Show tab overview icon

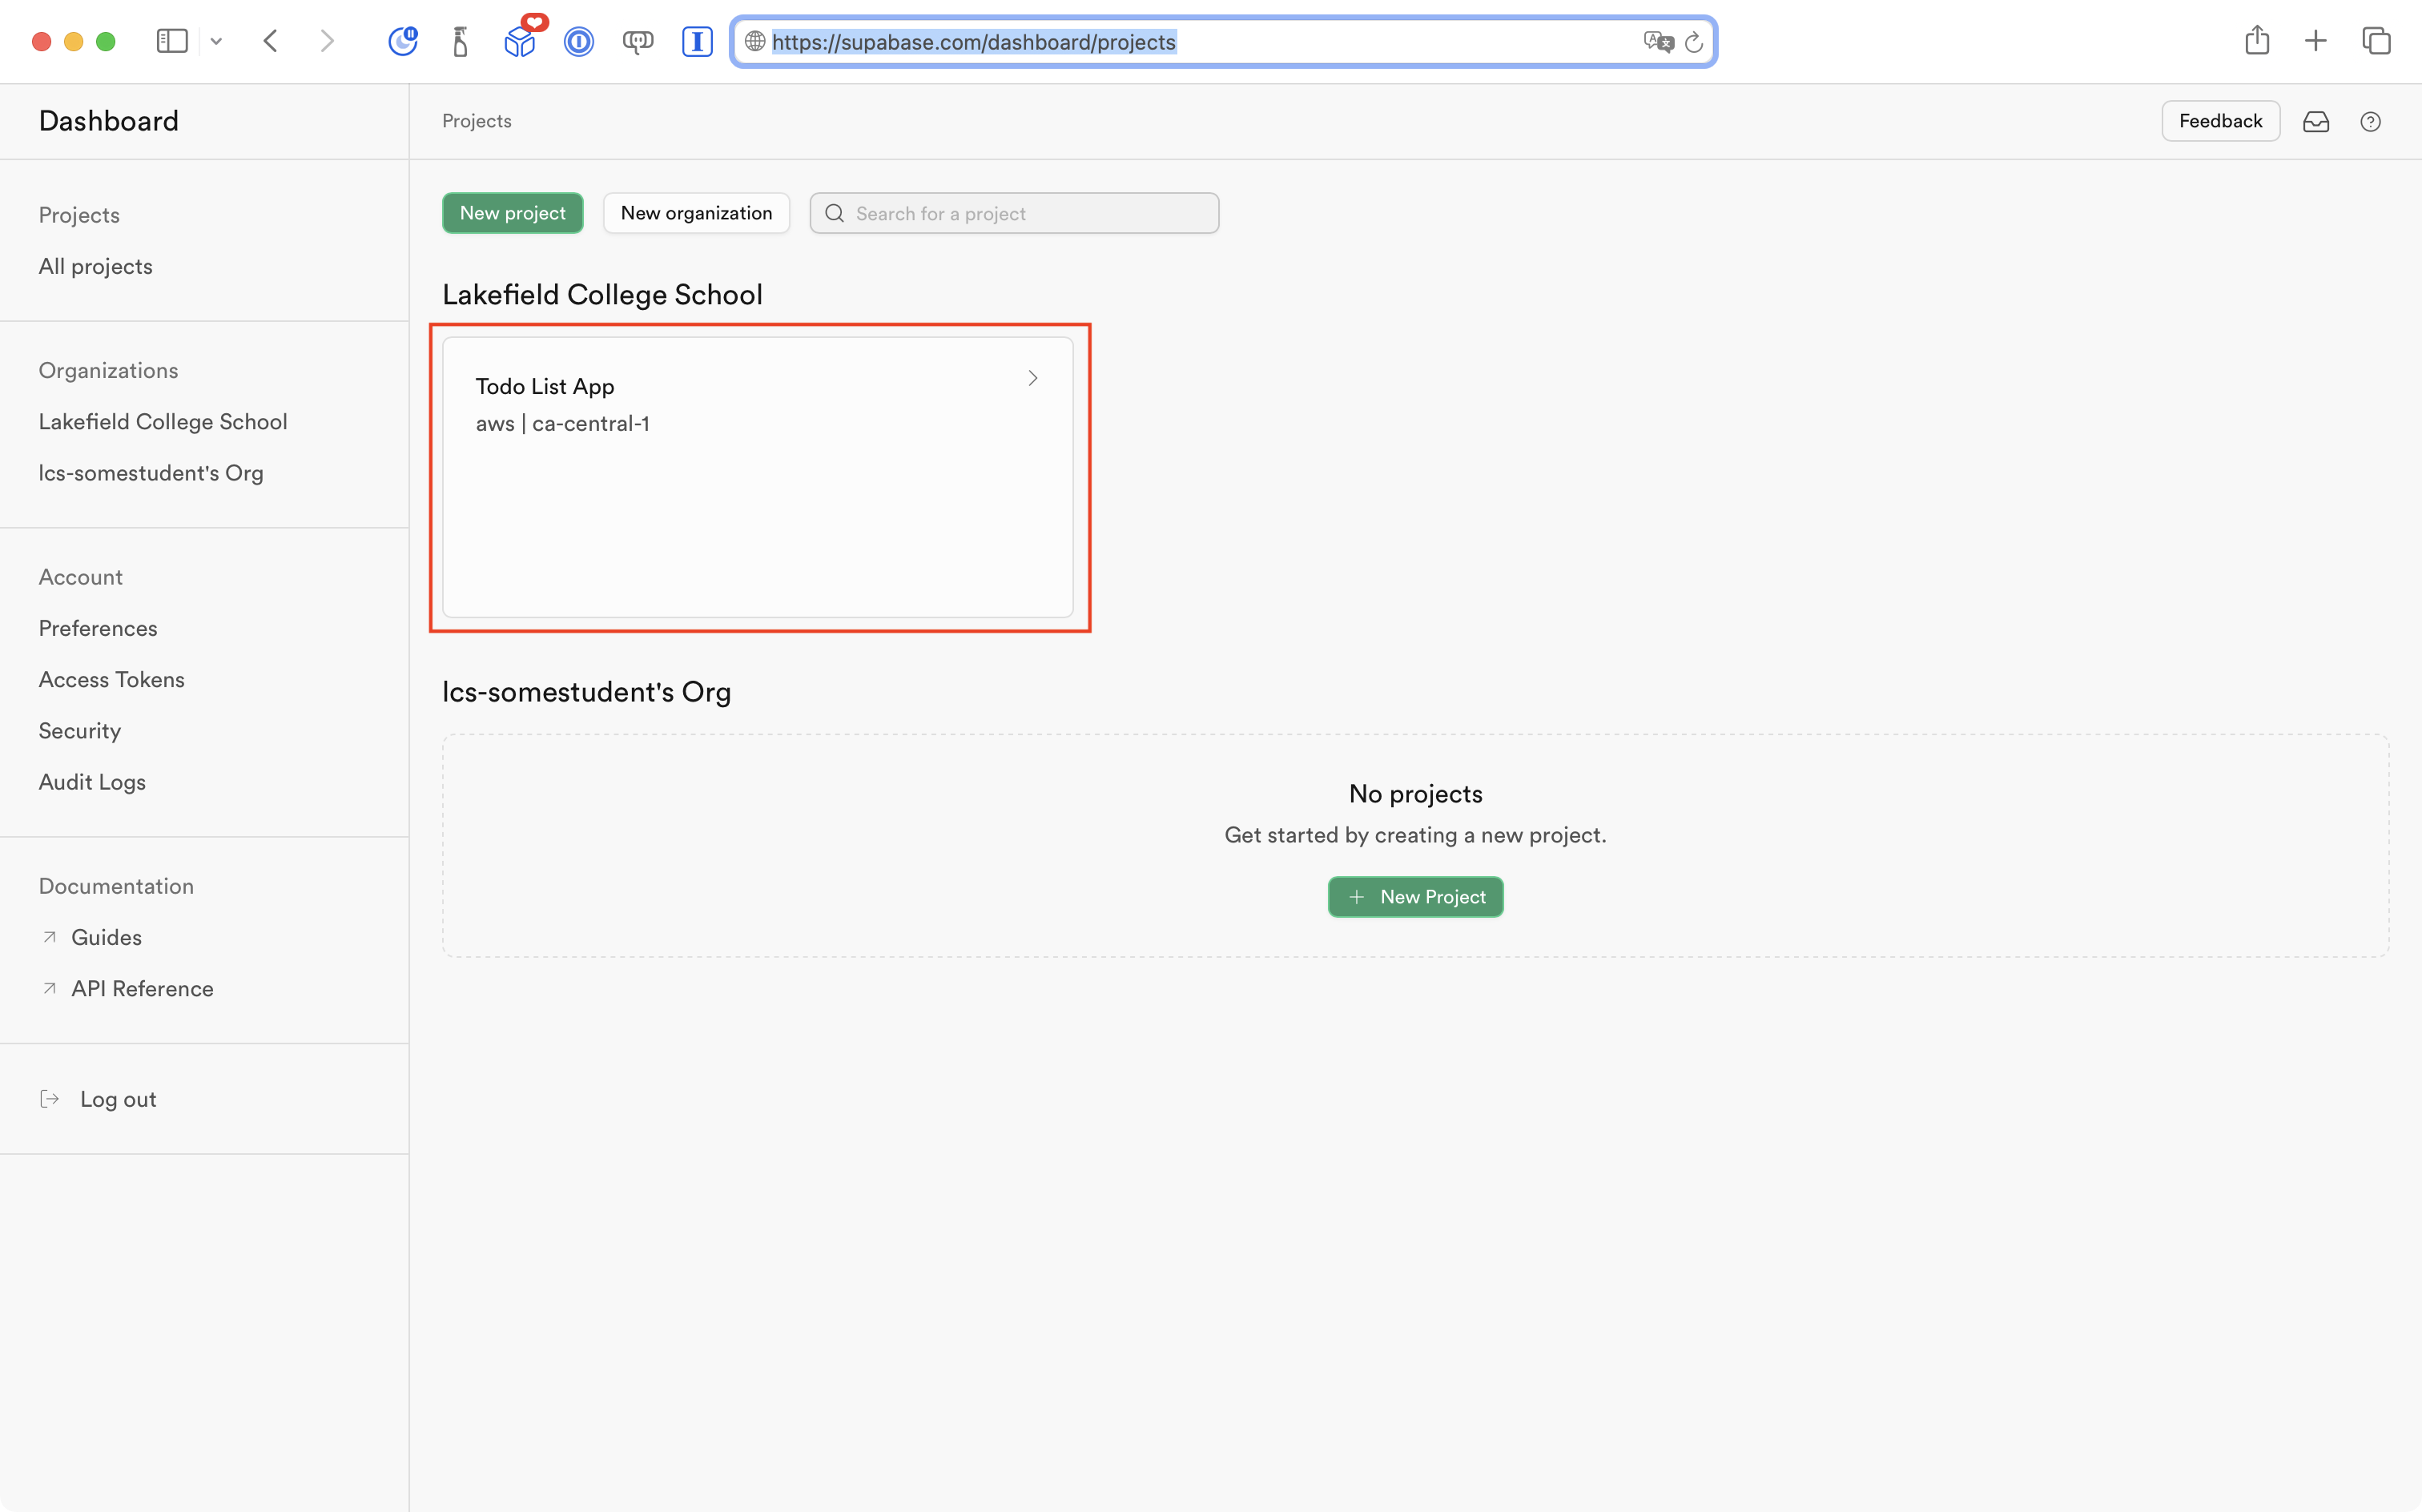[2376, 41]
